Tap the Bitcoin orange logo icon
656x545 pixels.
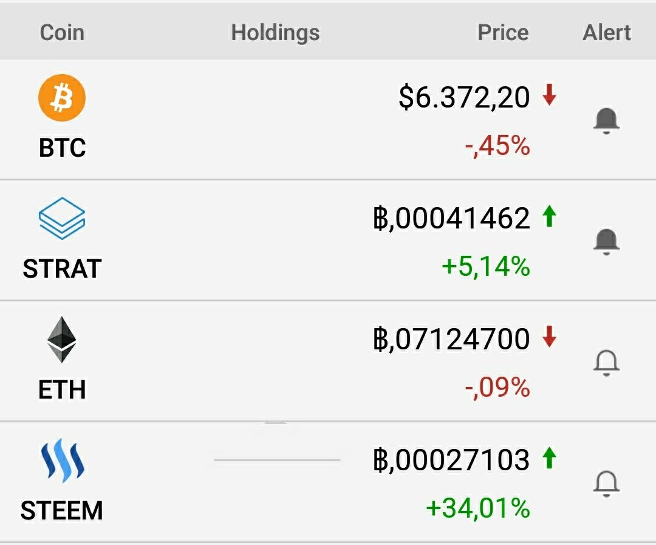pos(62,98)
